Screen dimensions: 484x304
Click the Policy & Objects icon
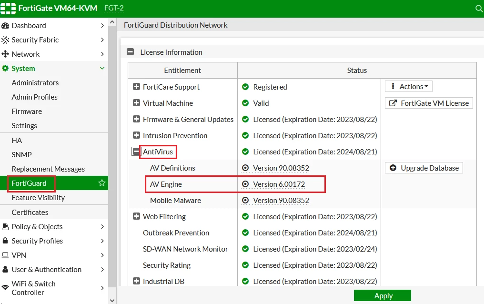(x=5, y=226)
